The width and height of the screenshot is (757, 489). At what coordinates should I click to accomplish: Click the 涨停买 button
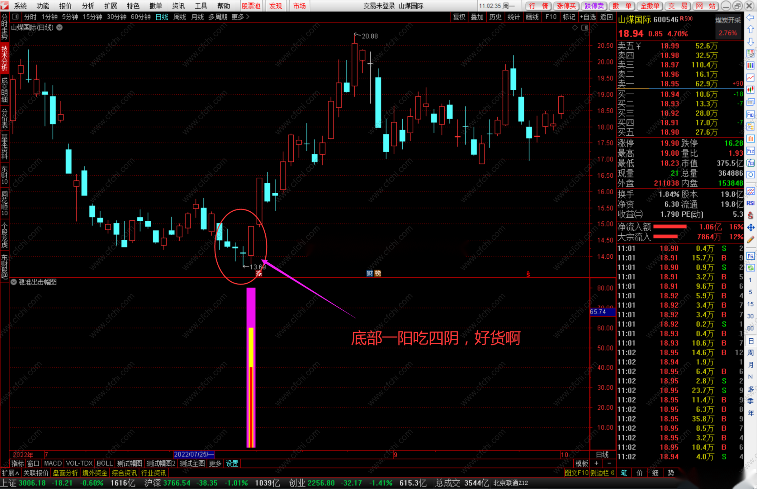[566, 6]
